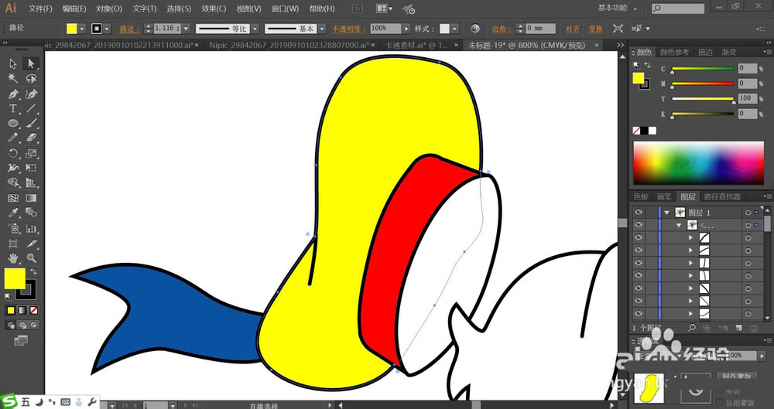Screen dimensions: 774x409
Task: Click the Y (yellow) slider in Color panel
Action: (703, 99)
